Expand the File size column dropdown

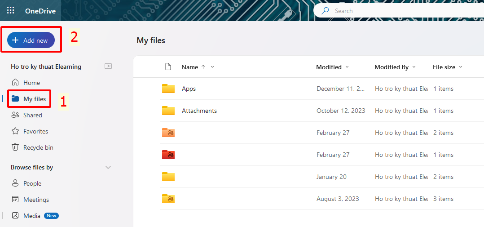point(461,67)
